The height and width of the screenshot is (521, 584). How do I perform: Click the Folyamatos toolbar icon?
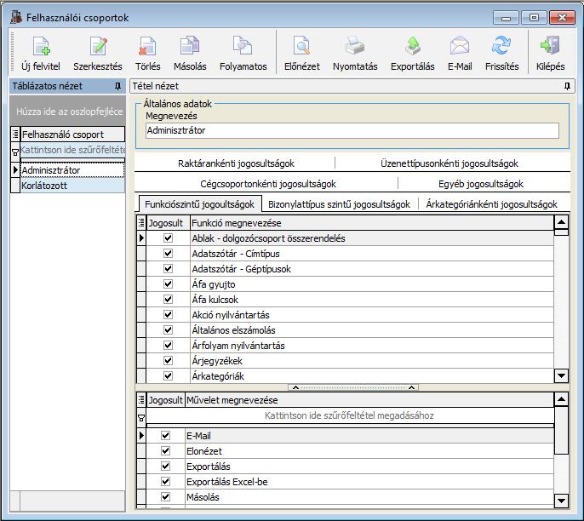pyautogui.click(x=243, y=46)
